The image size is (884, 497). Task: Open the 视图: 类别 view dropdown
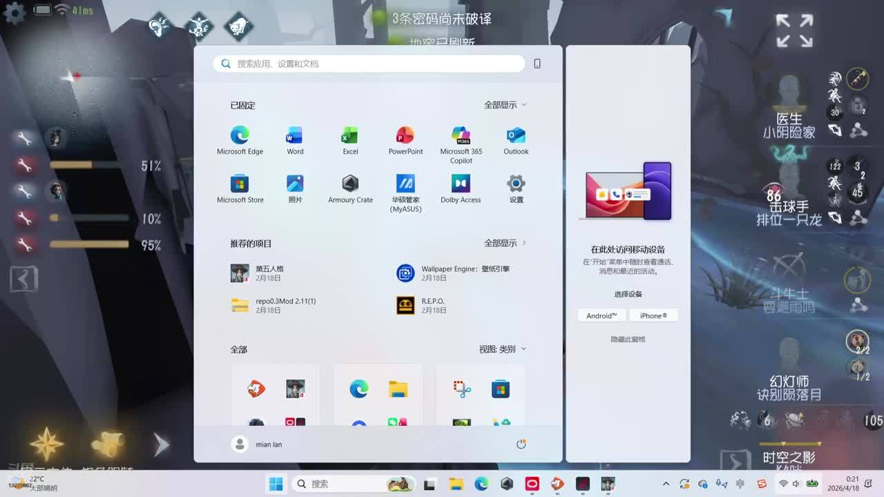point(502,349)
